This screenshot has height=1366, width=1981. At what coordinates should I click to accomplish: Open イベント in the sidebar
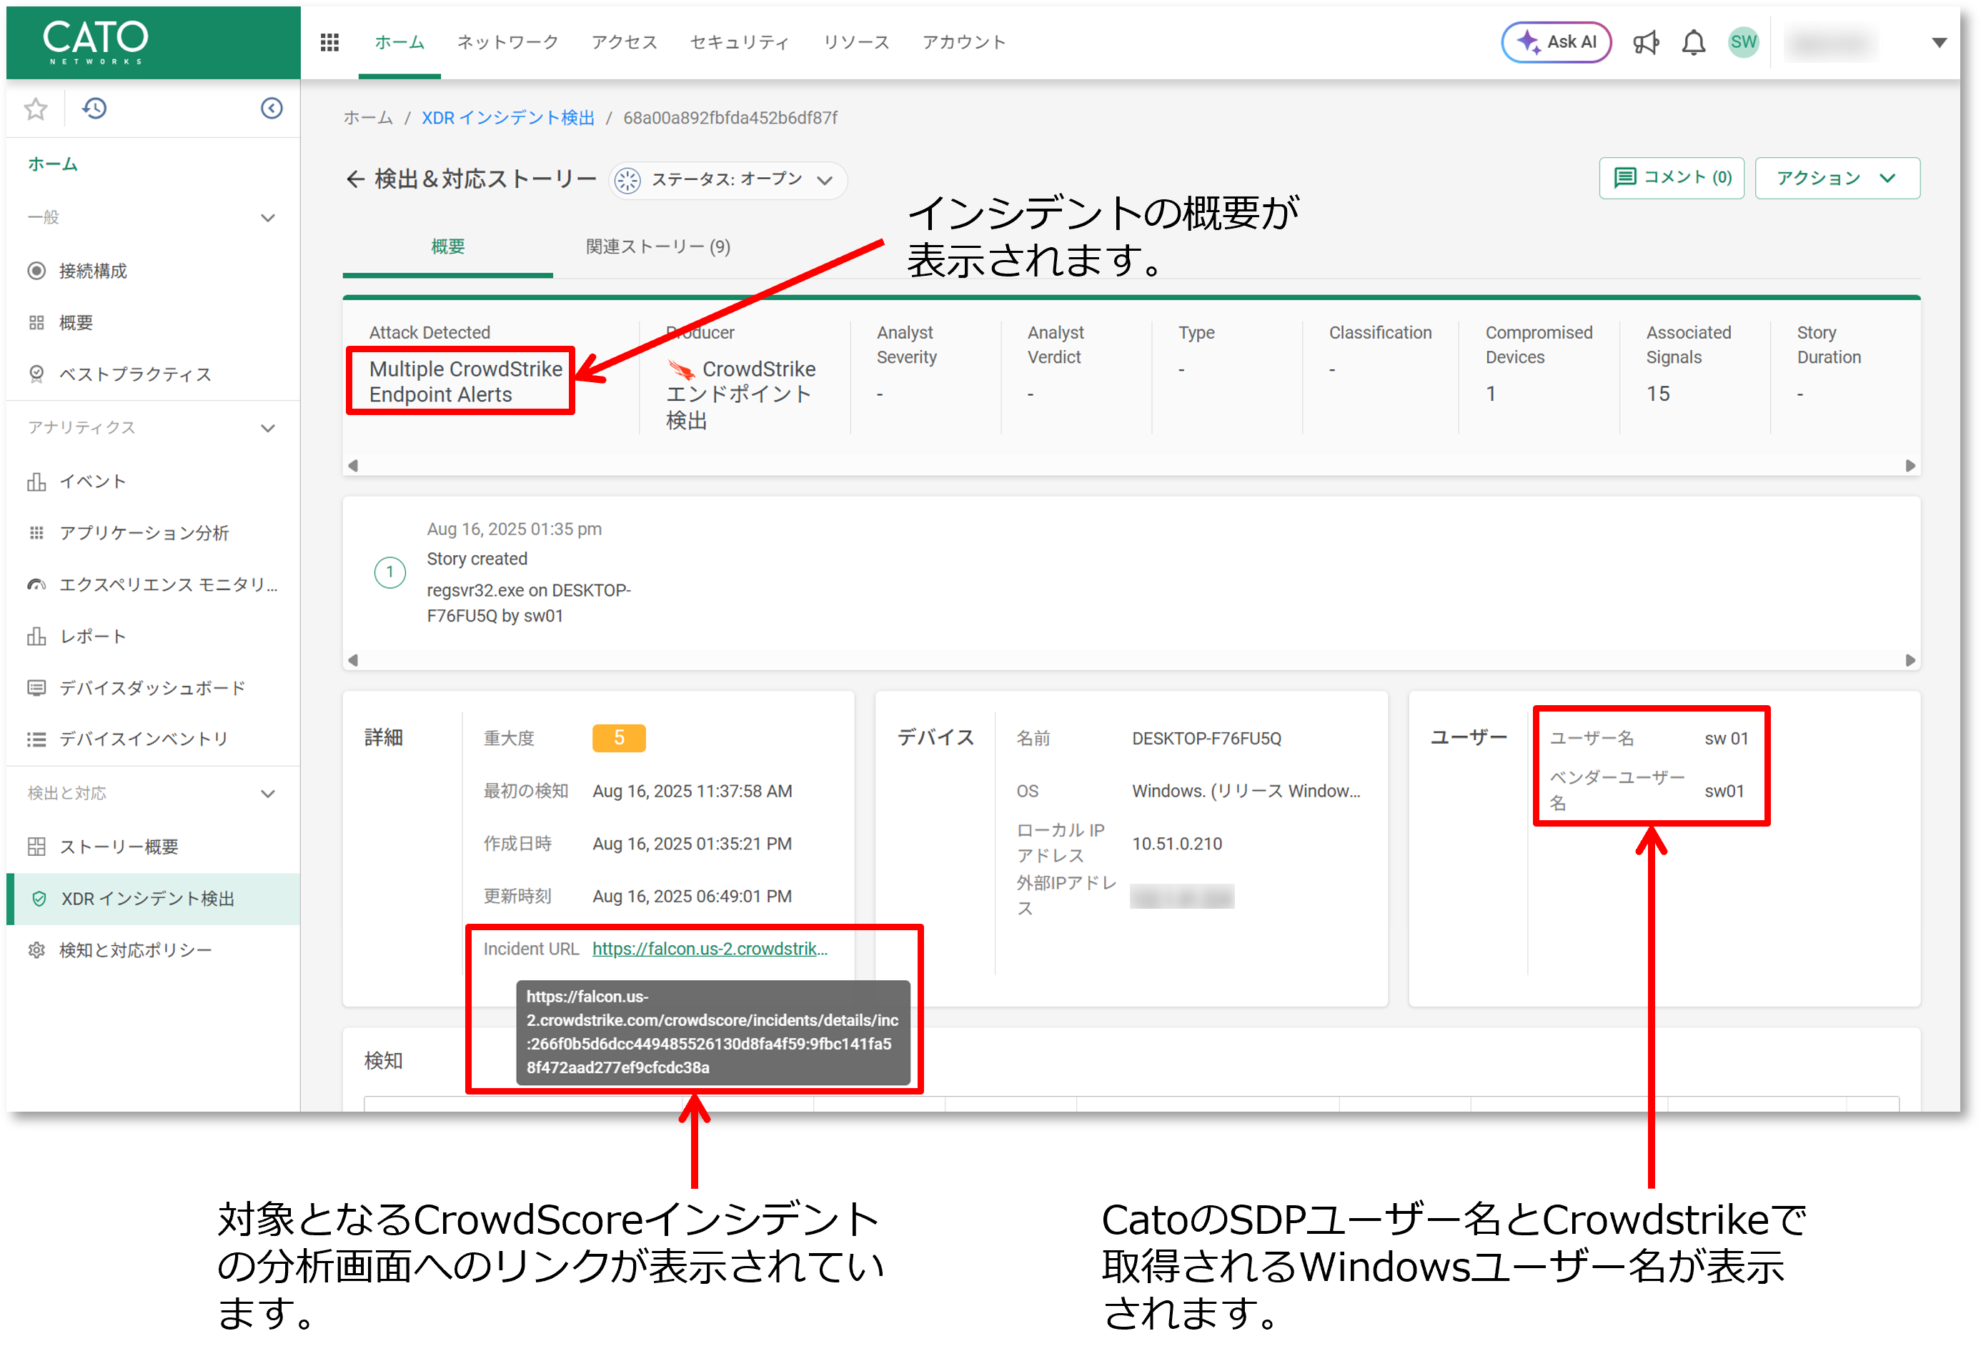click(92, 482)
